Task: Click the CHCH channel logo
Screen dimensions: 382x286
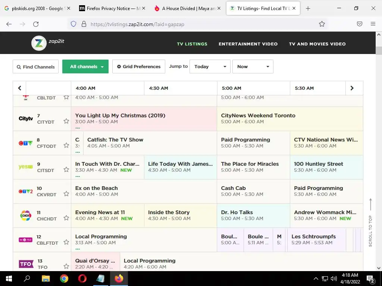Action: click(x=26, y=216)
